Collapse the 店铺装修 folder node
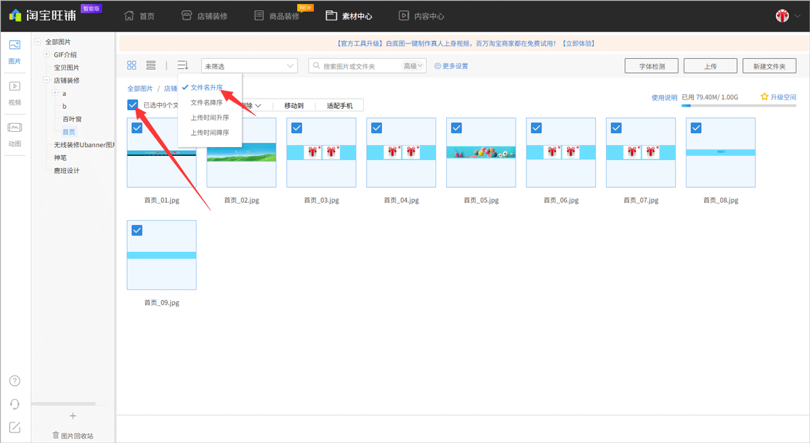The image size is (810, 443). click(46, 80)
